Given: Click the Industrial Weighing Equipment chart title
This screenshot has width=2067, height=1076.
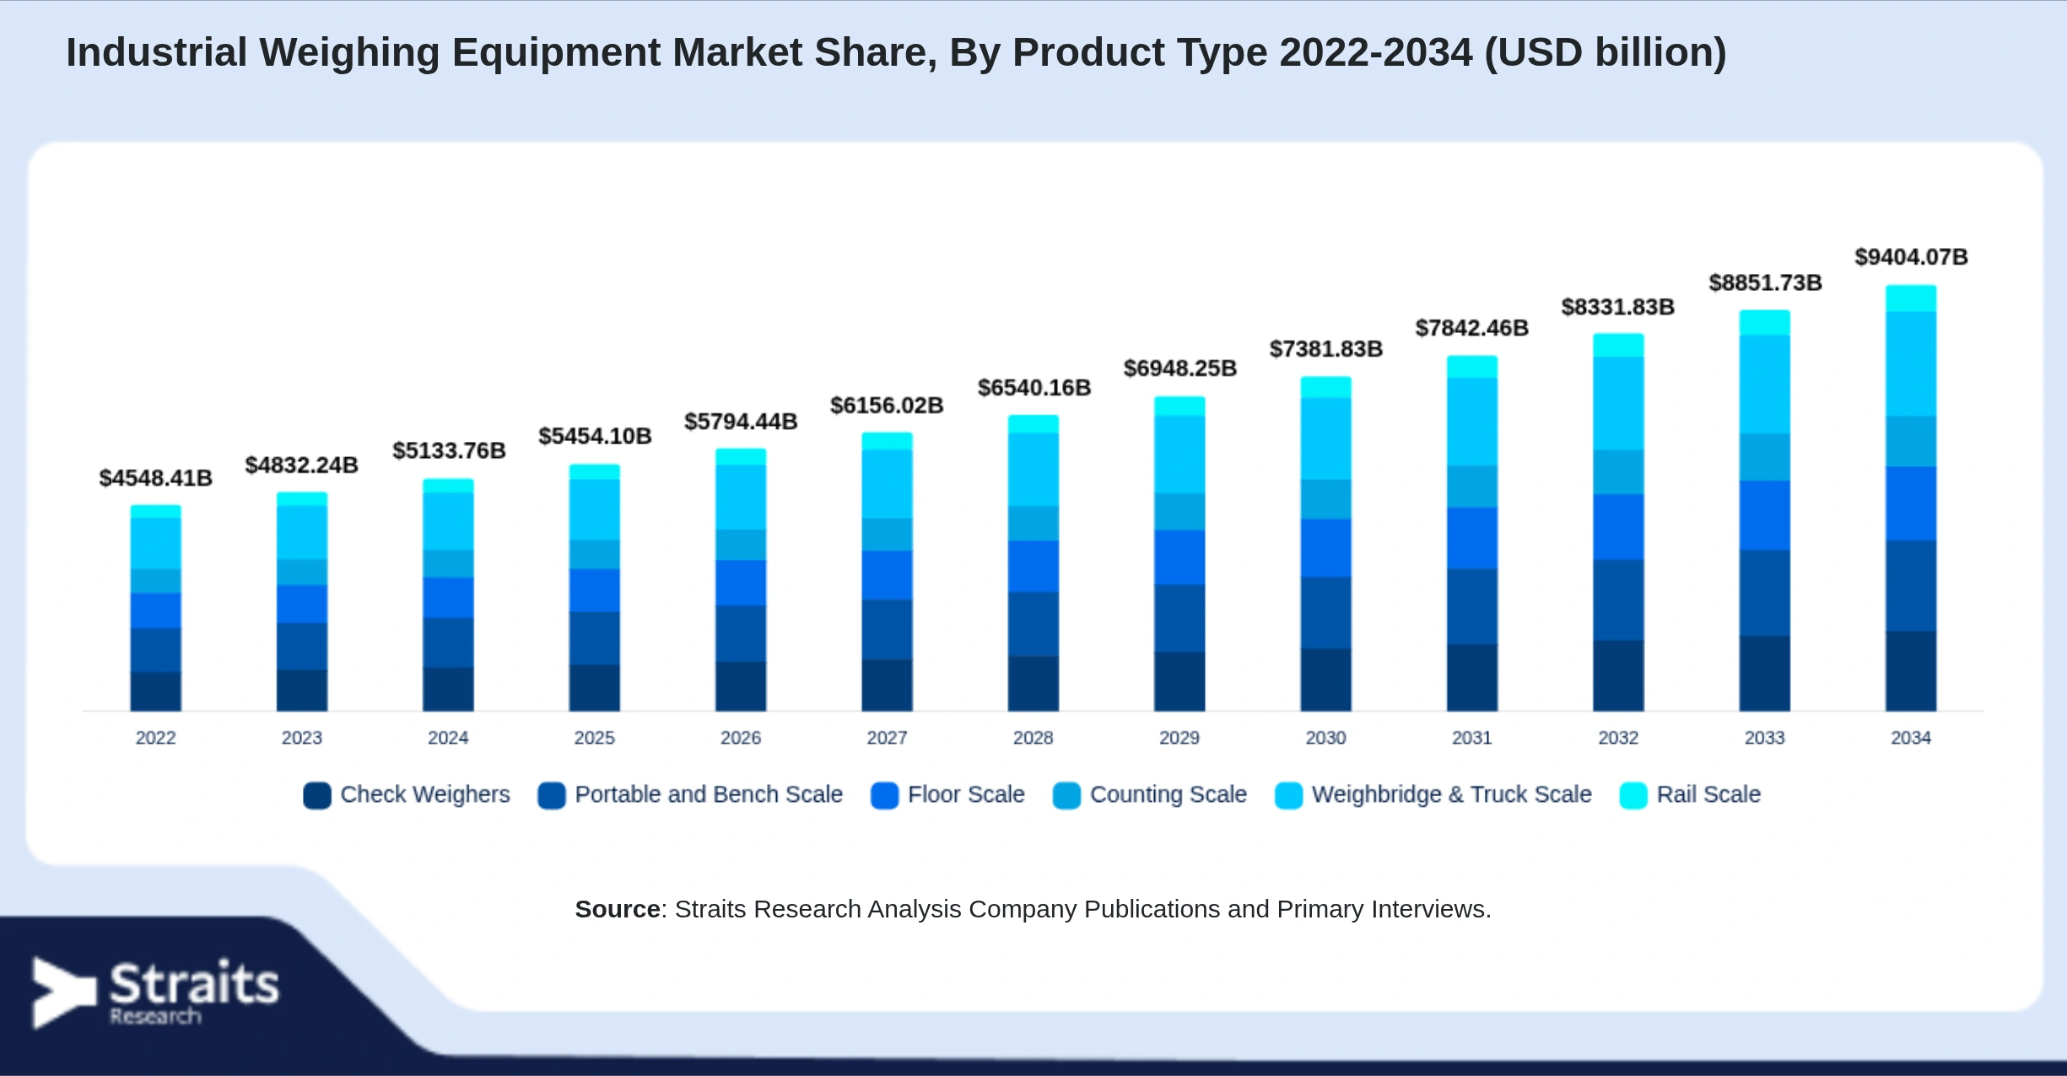Looking at the screenshot, I should point(896,52).
